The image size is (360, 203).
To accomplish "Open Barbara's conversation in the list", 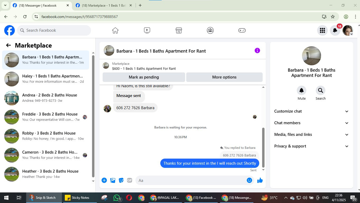I will (46, 60).
